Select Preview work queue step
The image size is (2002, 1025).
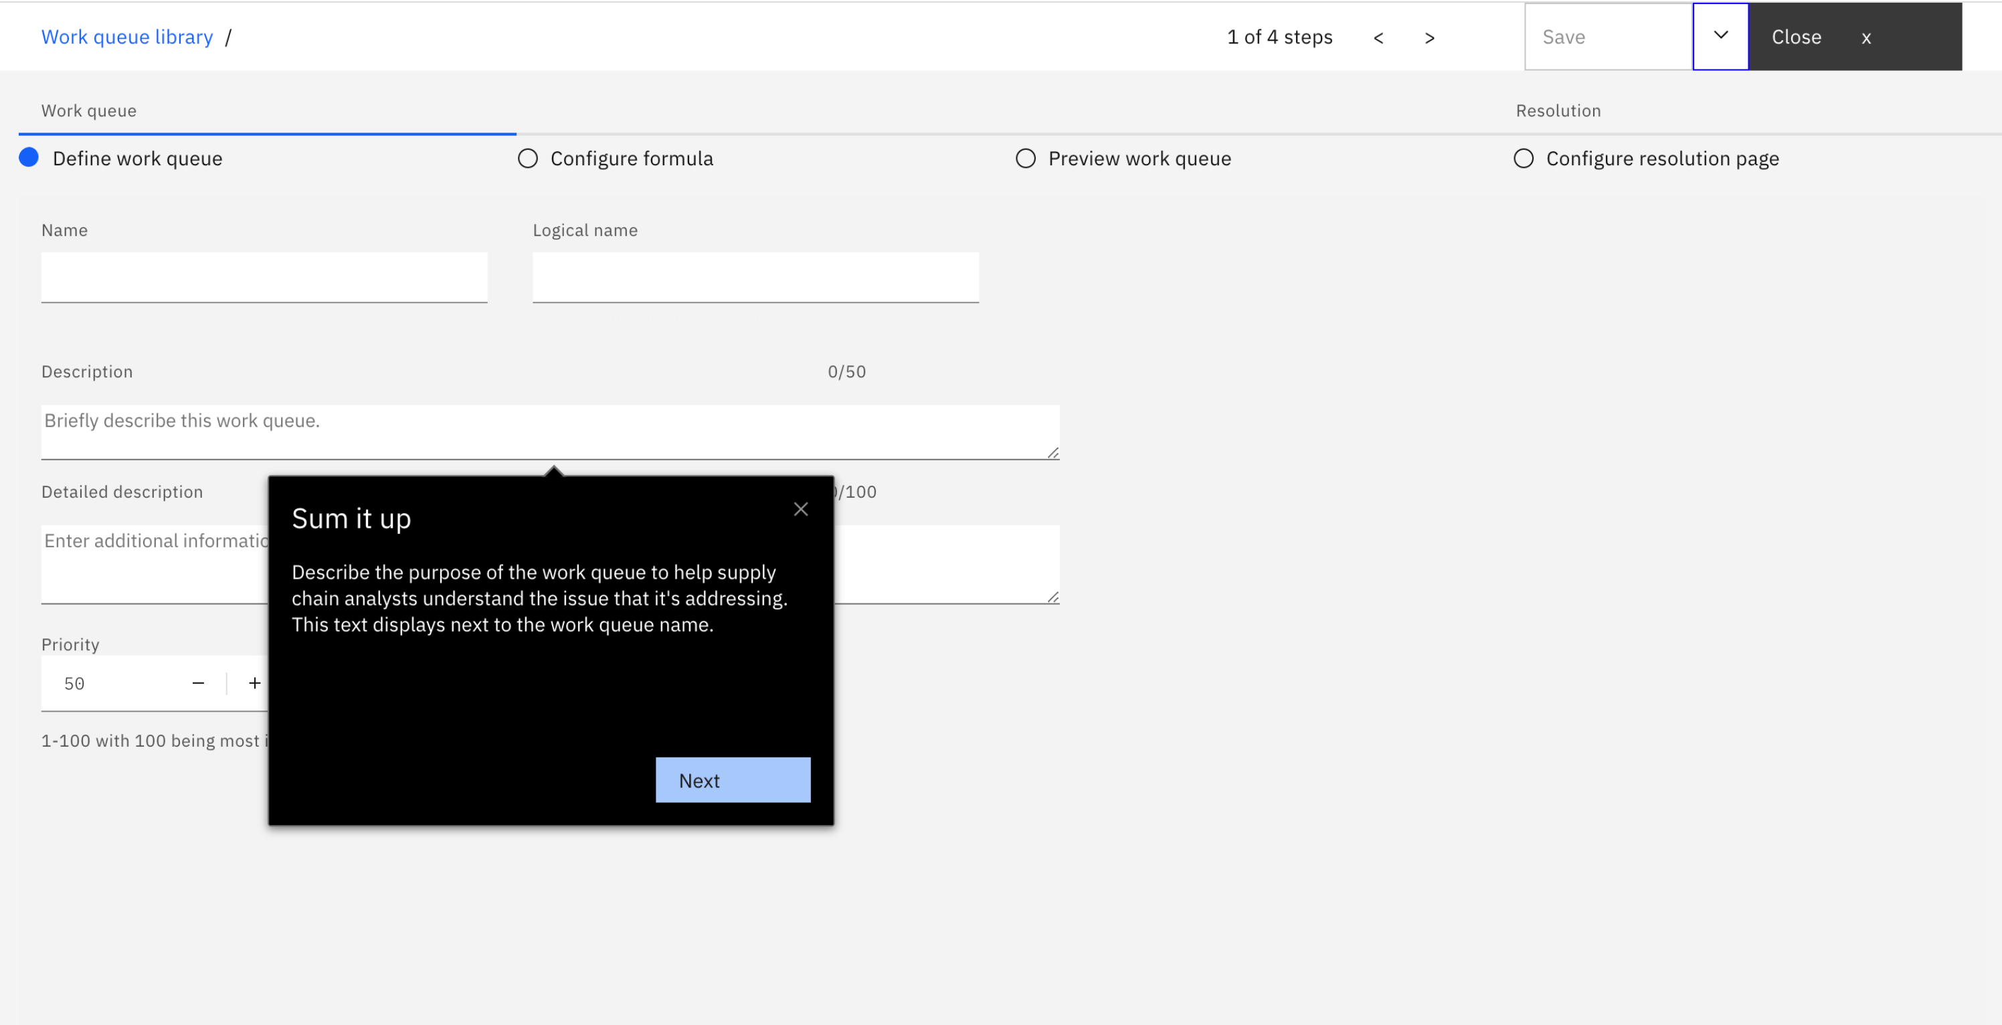pos(1139,159)
